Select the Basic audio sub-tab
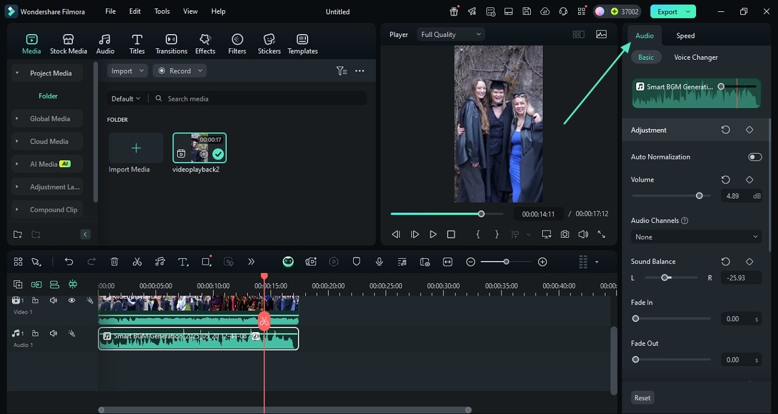Viewport: 778px width, 414px height. 646,57
